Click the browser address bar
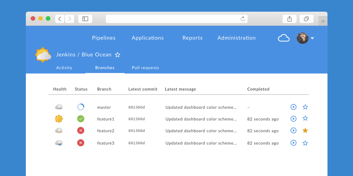This screenshot has width=353, height=176. click(x=172, y=19)
